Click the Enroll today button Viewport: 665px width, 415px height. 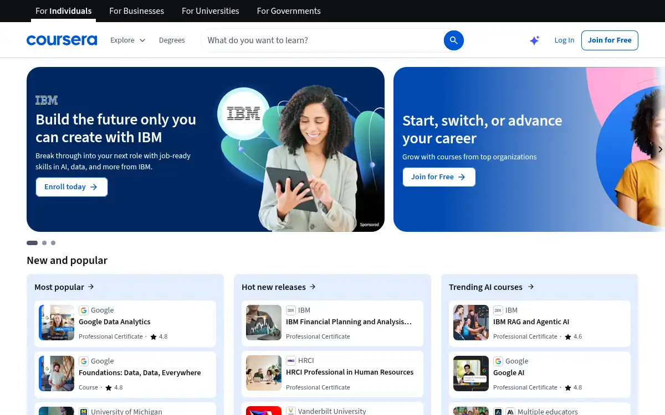coord(71,187)
